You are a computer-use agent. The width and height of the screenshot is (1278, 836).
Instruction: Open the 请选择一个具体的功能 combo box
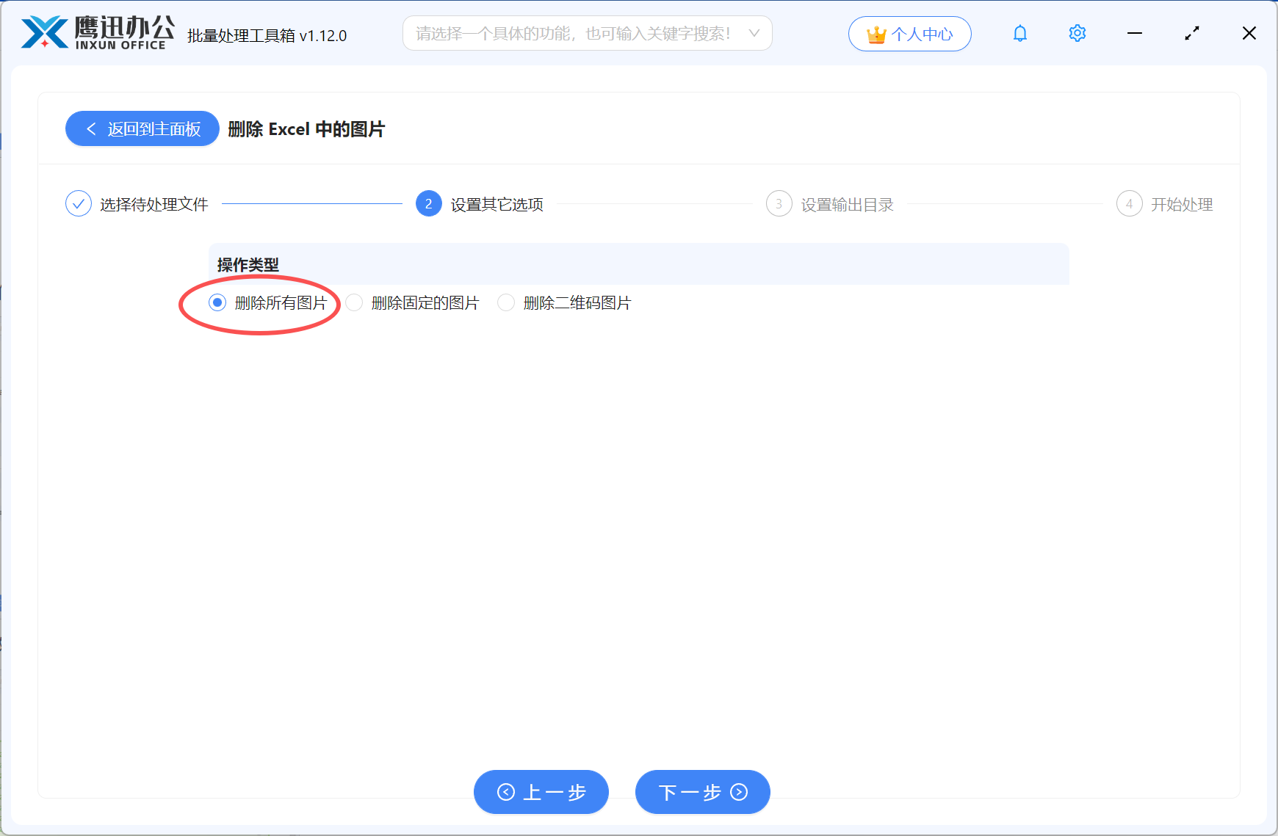coord(580,33)
